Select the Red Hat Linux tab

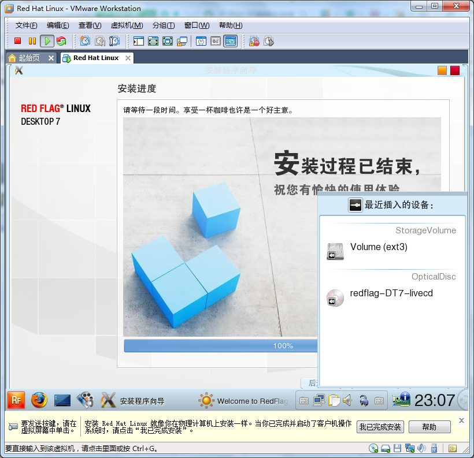pos(96,58)
